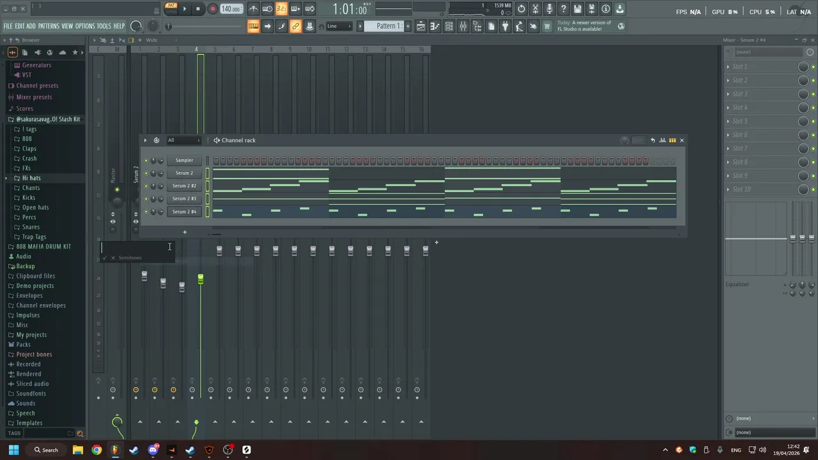Click the undo history icon
The width and height of the screenshot is (818, 460).
[521, 9]
